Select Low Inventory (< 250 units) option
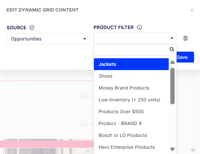 131,100
